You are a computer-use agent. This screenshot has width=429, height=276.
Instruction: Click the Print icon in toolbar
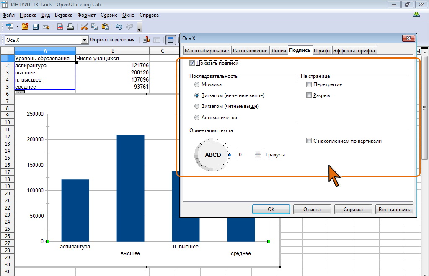pos(70,27)
